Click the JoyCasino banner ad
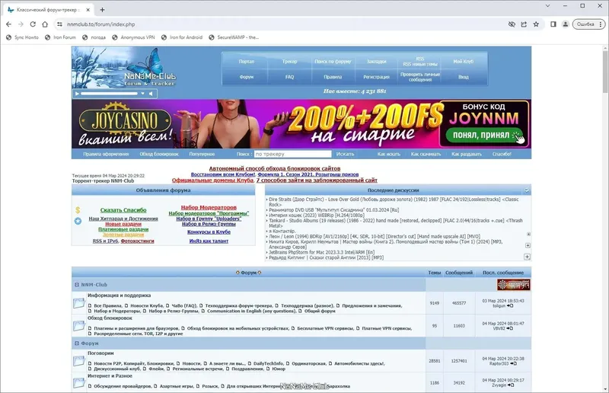This screenshot has width=609, height=393. 301,123
